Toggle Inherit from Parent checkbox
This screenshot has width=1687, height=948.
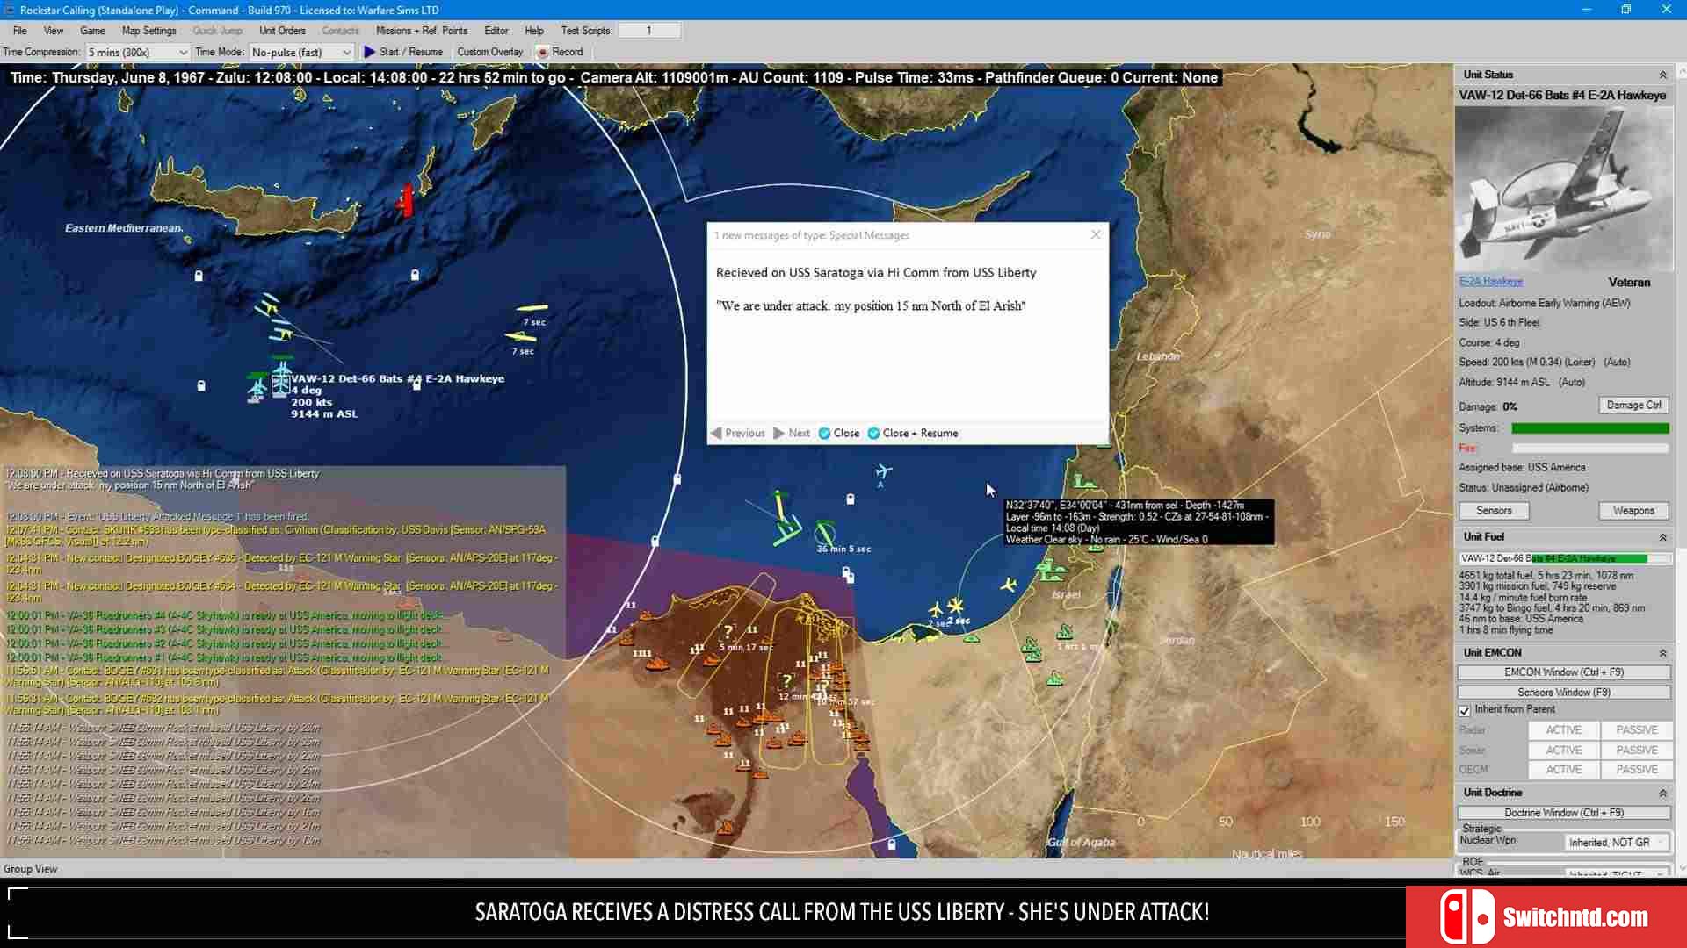click(x=1465, y=710)
